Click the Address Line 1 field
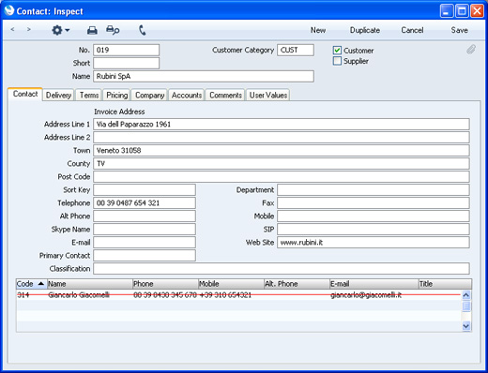 pos(282,124)
